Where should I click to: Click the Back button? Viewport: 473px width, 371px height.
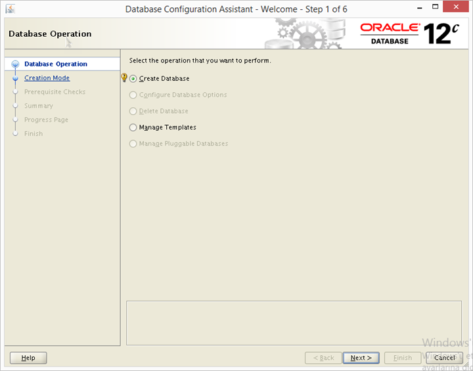[x=323, y=358]
